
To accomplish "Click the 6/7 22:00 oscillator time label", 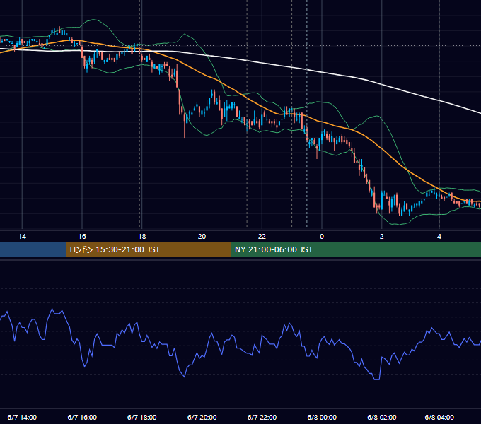I will click(262, 417).
